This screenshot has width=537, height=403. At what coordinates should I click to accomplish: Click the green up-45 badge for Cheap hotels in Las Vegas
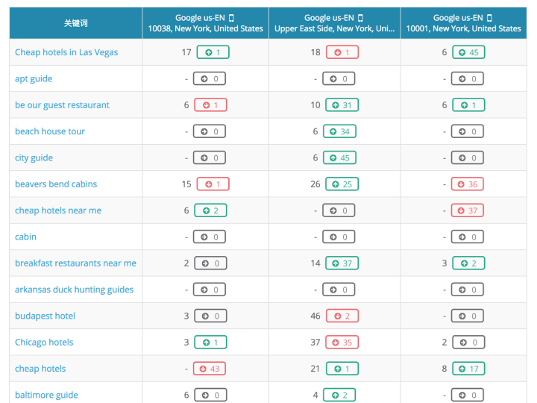pos(468,52)
